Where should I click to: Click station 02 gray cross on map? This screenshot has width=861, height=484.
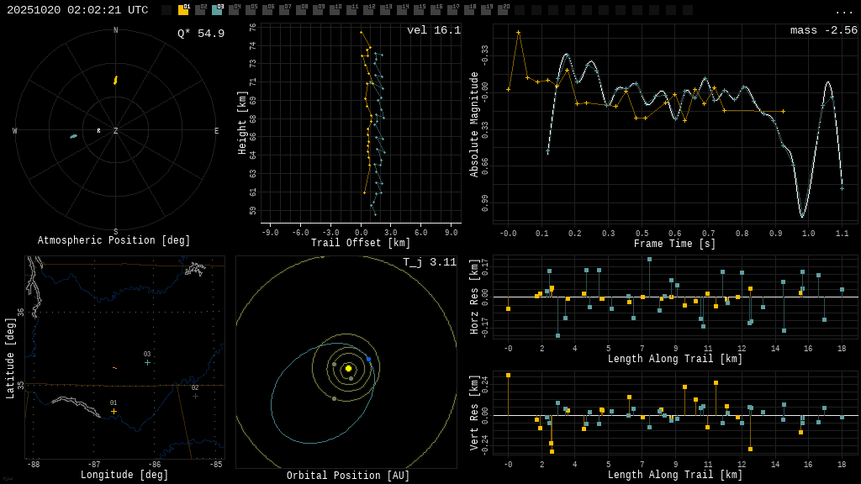pos(195,396)
